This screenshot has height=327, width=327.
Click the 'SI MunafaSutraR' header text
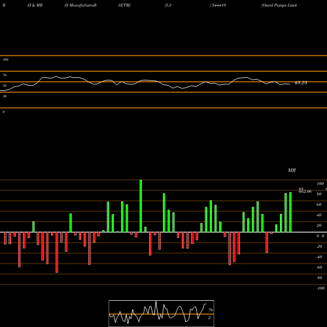[80, 5]
